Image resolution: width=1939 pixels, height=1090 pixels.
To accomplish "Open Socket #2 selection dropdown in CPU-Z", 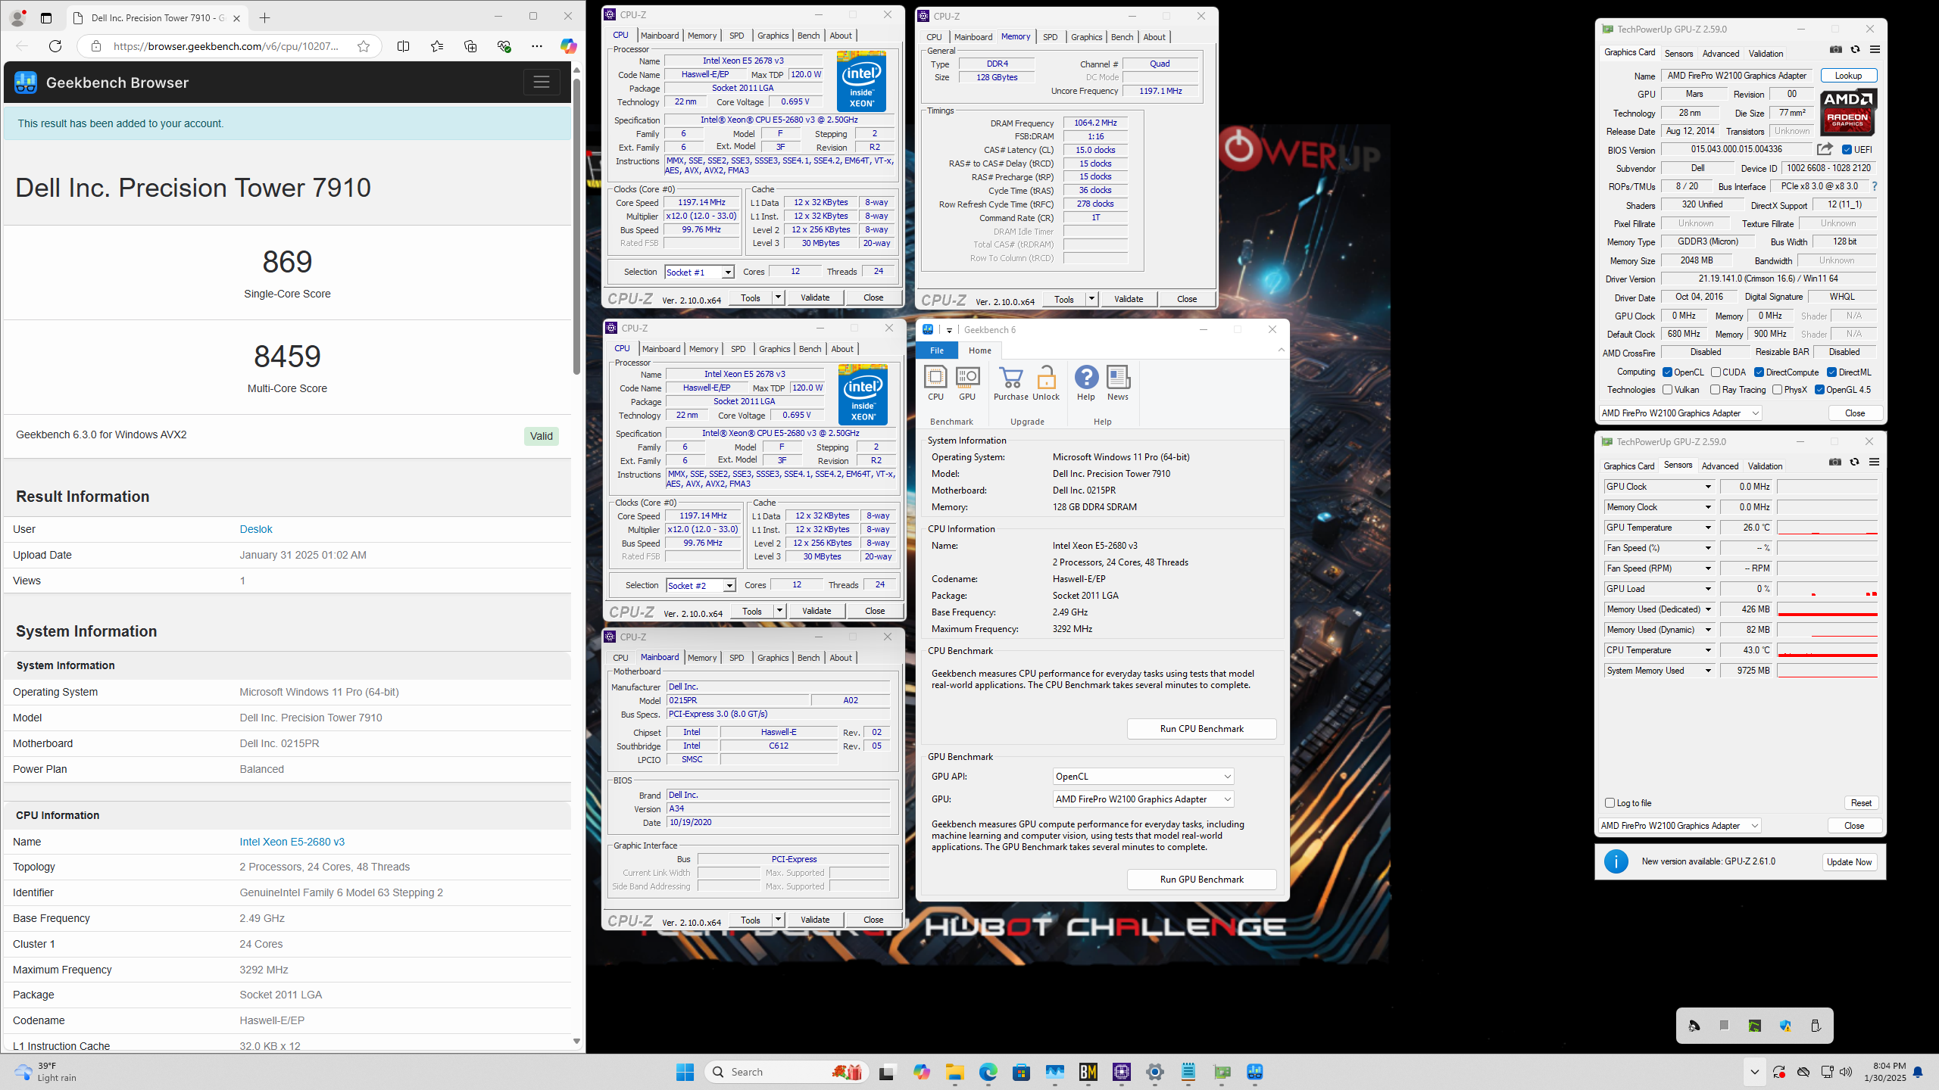I will coord(701,585).
